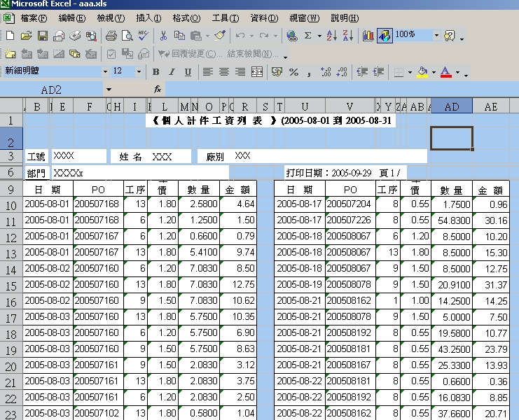Open the Paste options dropdown arrow
The height and width of the screenshot is (420, 519).
pos(207,36)
